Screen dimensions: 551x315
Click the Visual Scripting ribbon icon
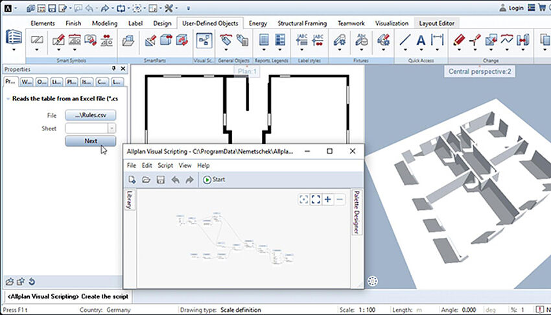click(x=205, y=40)
